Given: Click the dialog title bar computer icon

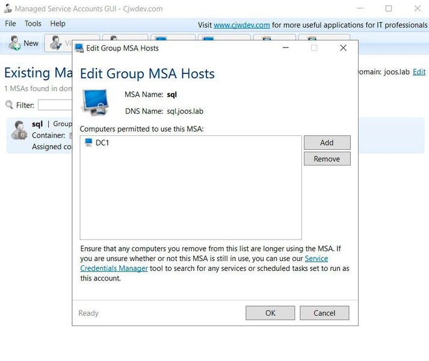Looking at the screenshot, I should [79, 48].
